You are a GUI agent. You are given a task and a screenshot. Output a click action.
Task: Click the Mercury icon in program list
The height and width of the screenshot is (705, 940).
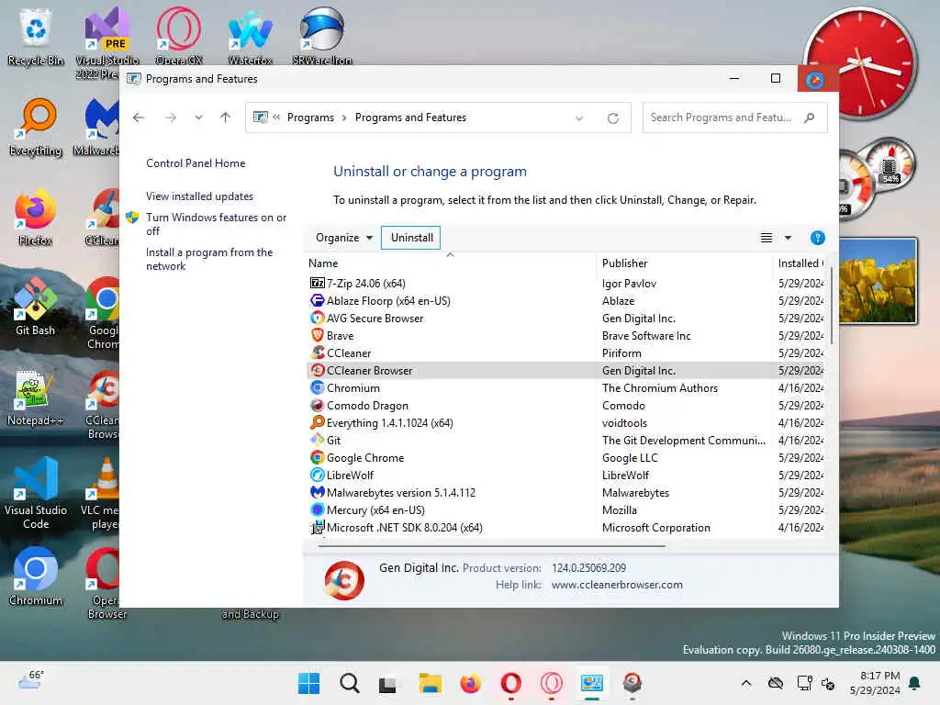click(x=317, y=509)
